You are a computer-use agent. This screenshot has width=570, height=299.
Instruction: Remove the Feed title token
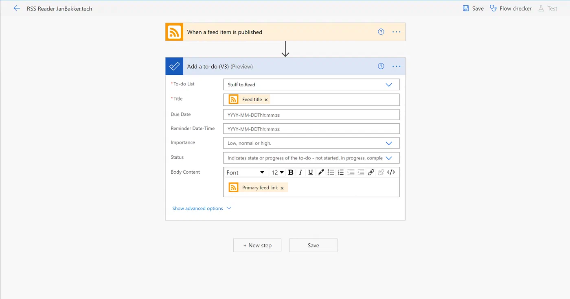pos(266,100)
